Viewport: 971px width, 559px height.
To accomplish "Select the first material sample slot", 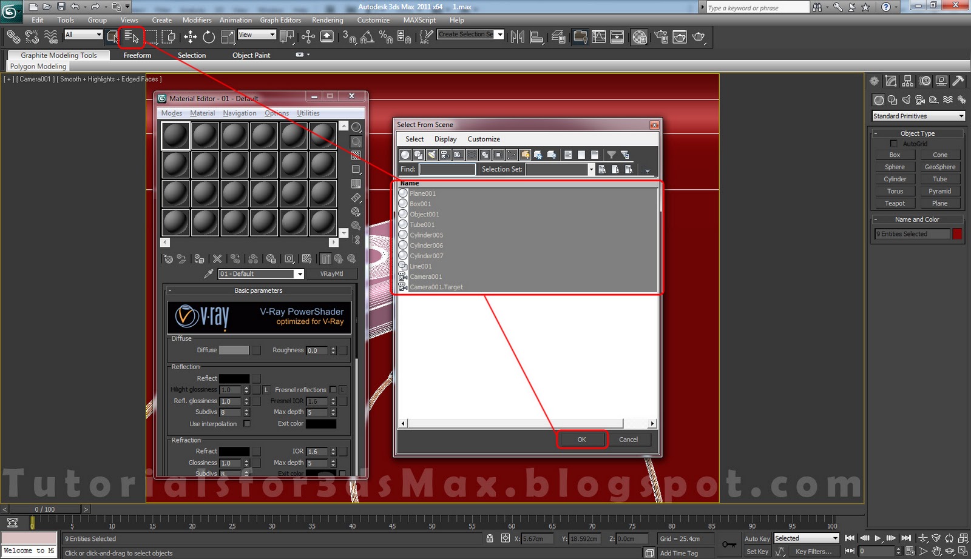I will pyautogui.click(x=175, y=135).
